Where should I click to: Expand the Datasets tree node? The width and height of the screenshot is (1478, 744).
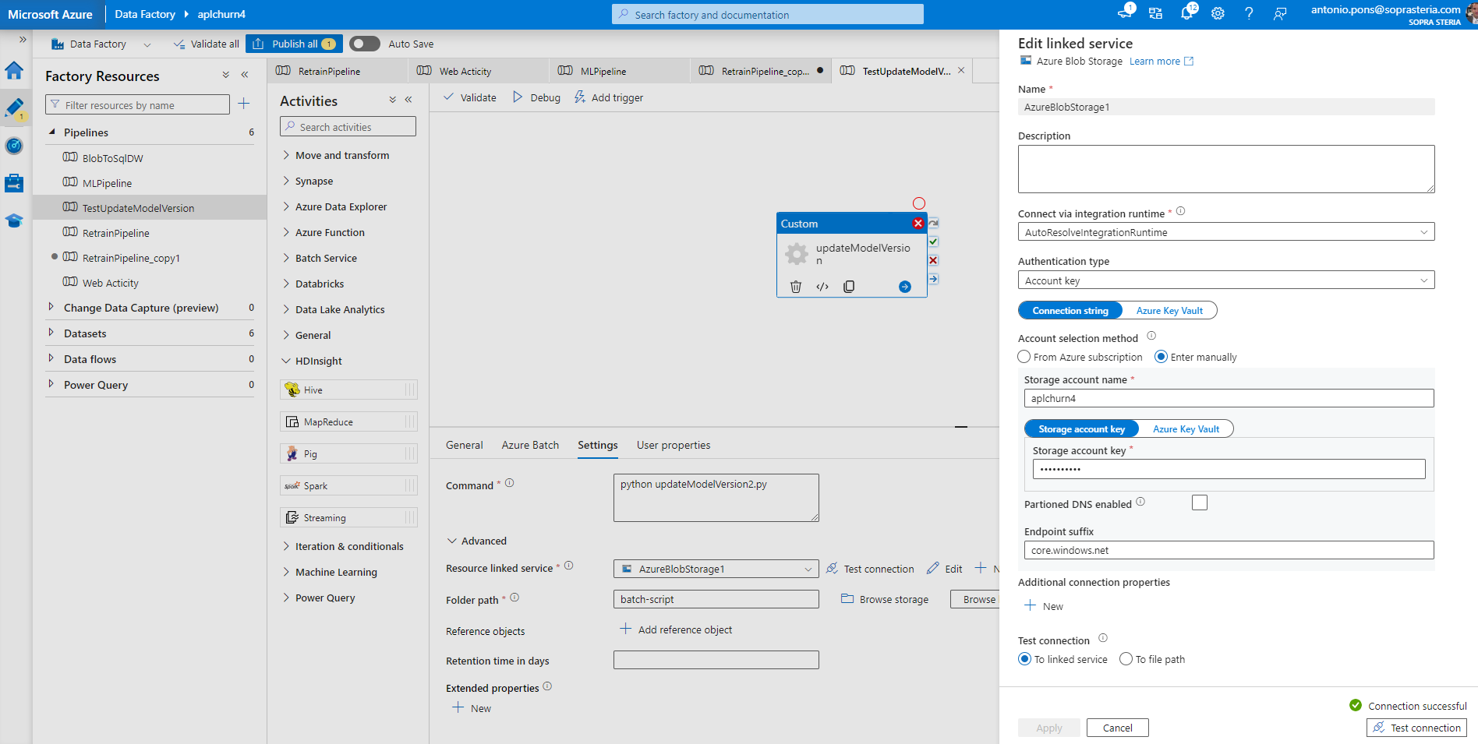point(51,333)
